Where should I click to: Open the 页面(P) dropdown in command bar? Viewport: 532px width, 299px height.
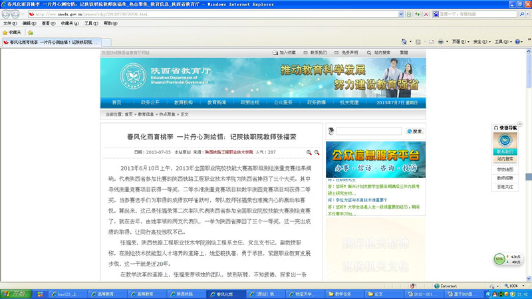[x=459, y=41]
